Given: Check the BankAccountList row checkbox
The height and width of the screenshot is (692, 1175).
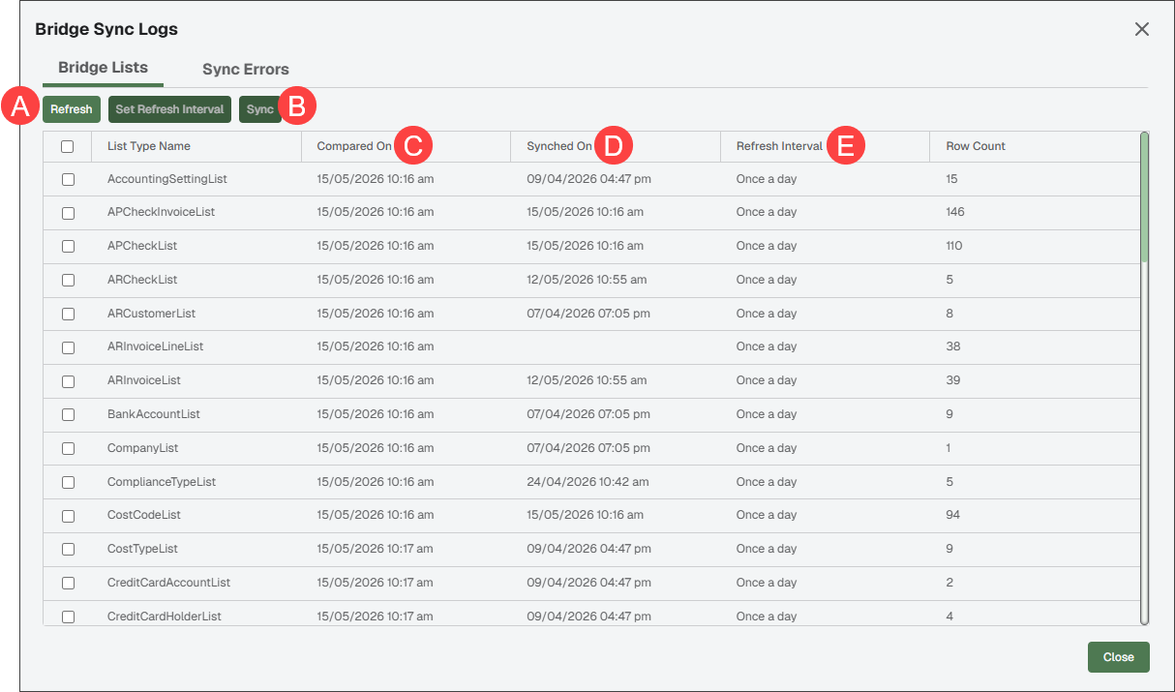Looking at the screenshot, I should click(68, 414).
